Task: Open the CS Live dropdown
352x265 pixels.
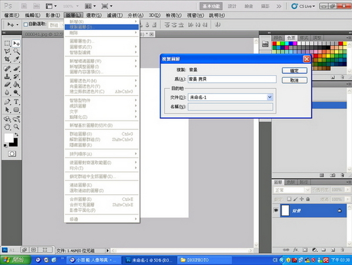Action: tap(303, 6)
